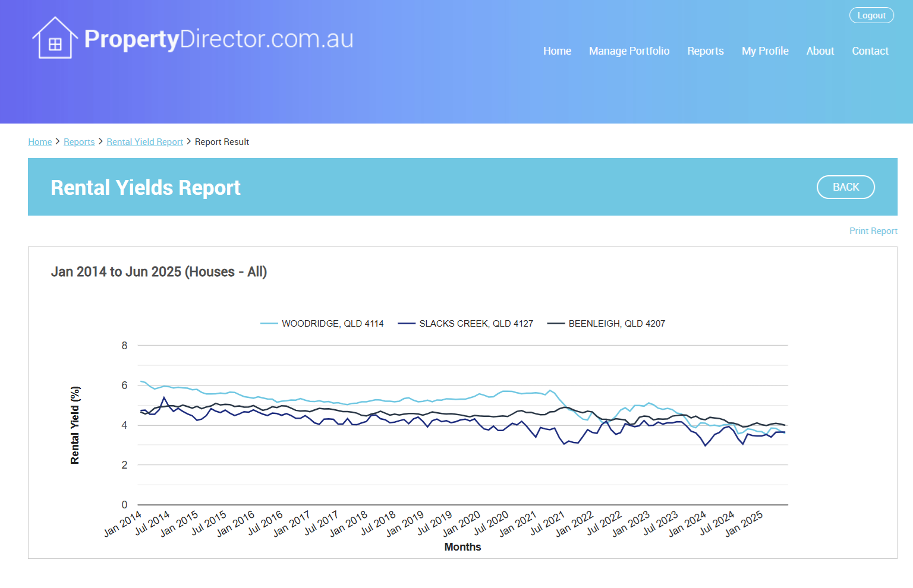Click the light blue Woodridge legend line swatch

[269, 324]
